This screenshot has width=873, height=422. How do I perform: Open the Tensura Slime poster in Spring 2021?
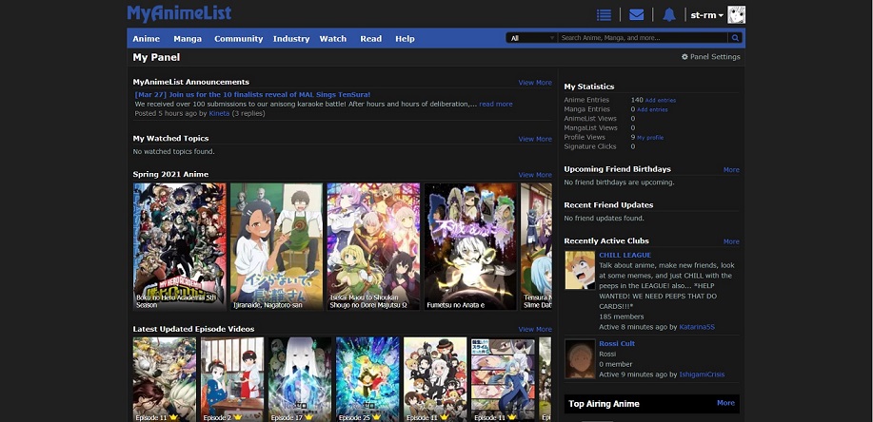coord(536,246)
